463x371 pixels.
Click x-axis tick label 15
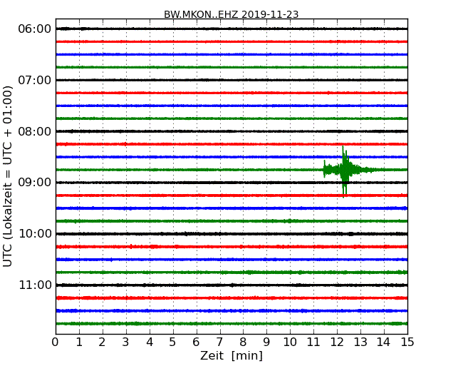(407, 342)
